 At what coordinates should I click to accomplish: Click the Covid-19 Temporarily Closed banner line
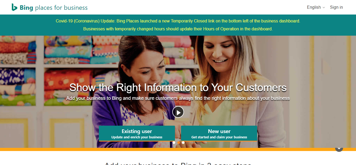coord(178,21)
